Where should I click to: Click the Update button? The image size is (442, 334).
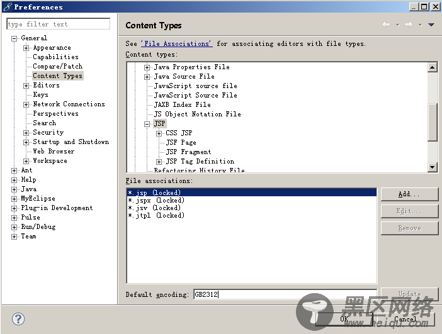[410, 294]
